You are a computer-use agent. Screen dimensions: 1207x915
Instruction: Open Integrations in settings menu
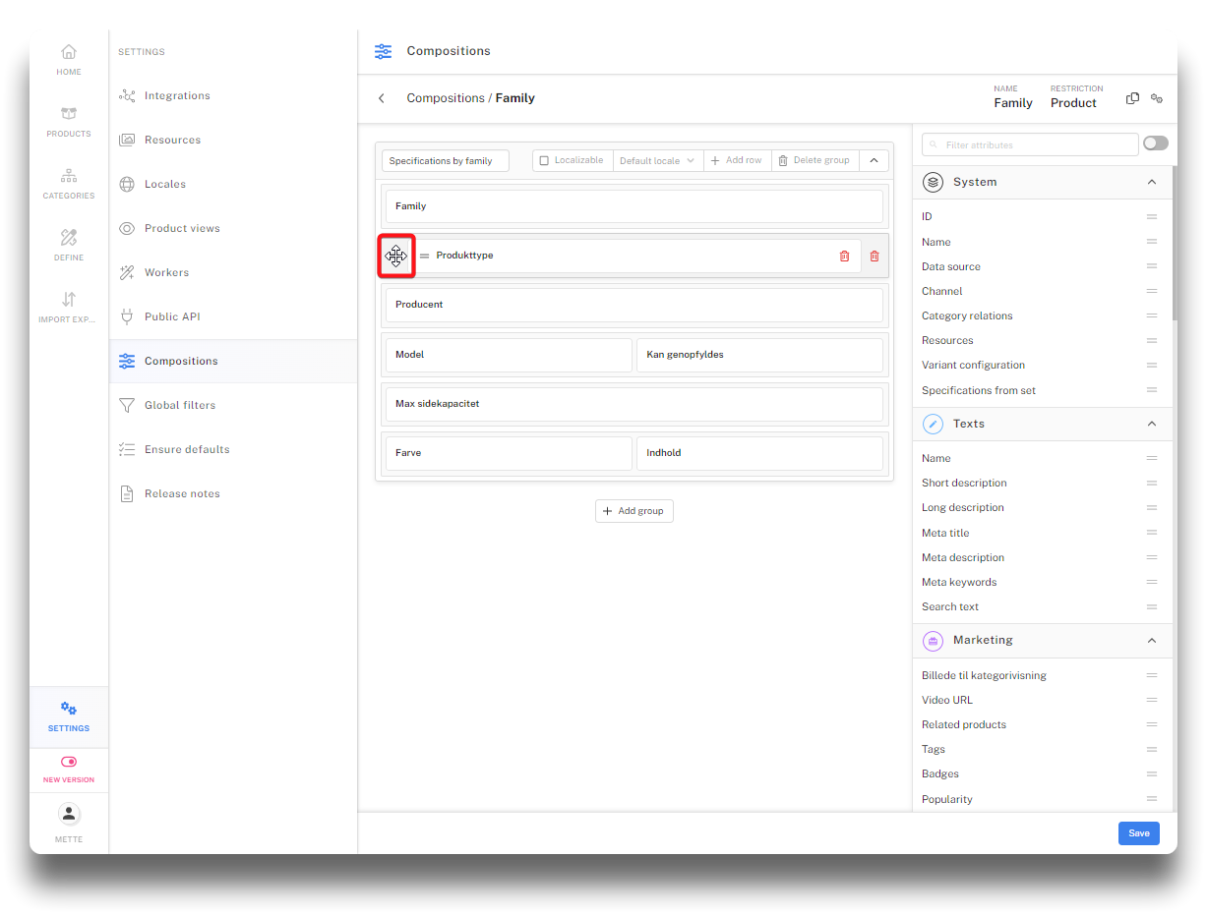point(177,95)
